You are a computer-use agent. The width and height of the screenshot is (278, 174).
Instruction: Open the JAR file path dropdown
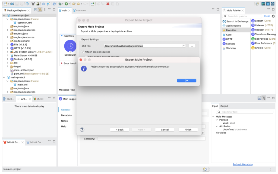point(184,46)
